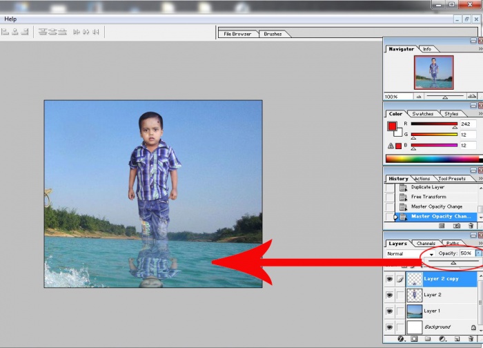Switch to the Info tab
This screenshot has height=348, width=483.
click(x=427, y=49)
